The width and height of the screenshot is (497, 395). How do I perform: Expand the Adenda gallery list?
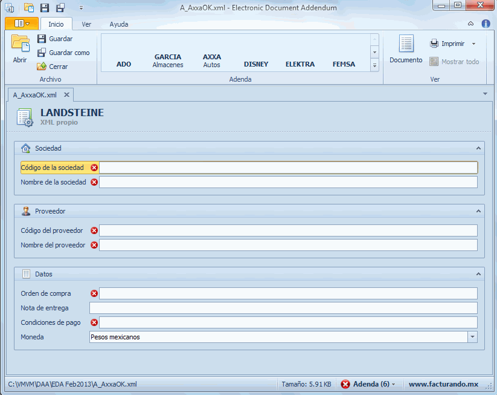(x=374, y=65)
